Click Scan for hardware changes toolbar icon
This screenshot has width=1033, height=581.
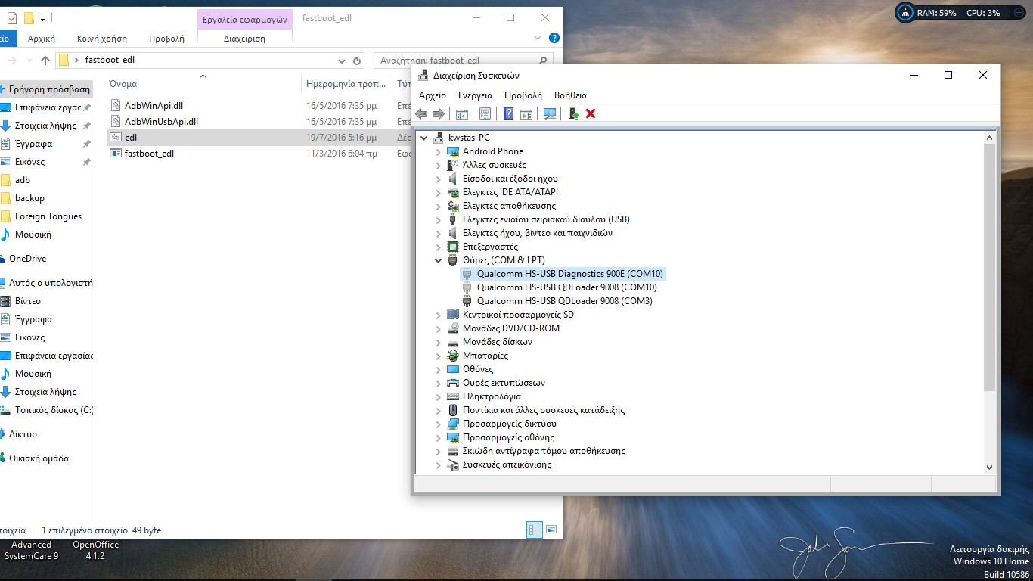pos(550,113)
